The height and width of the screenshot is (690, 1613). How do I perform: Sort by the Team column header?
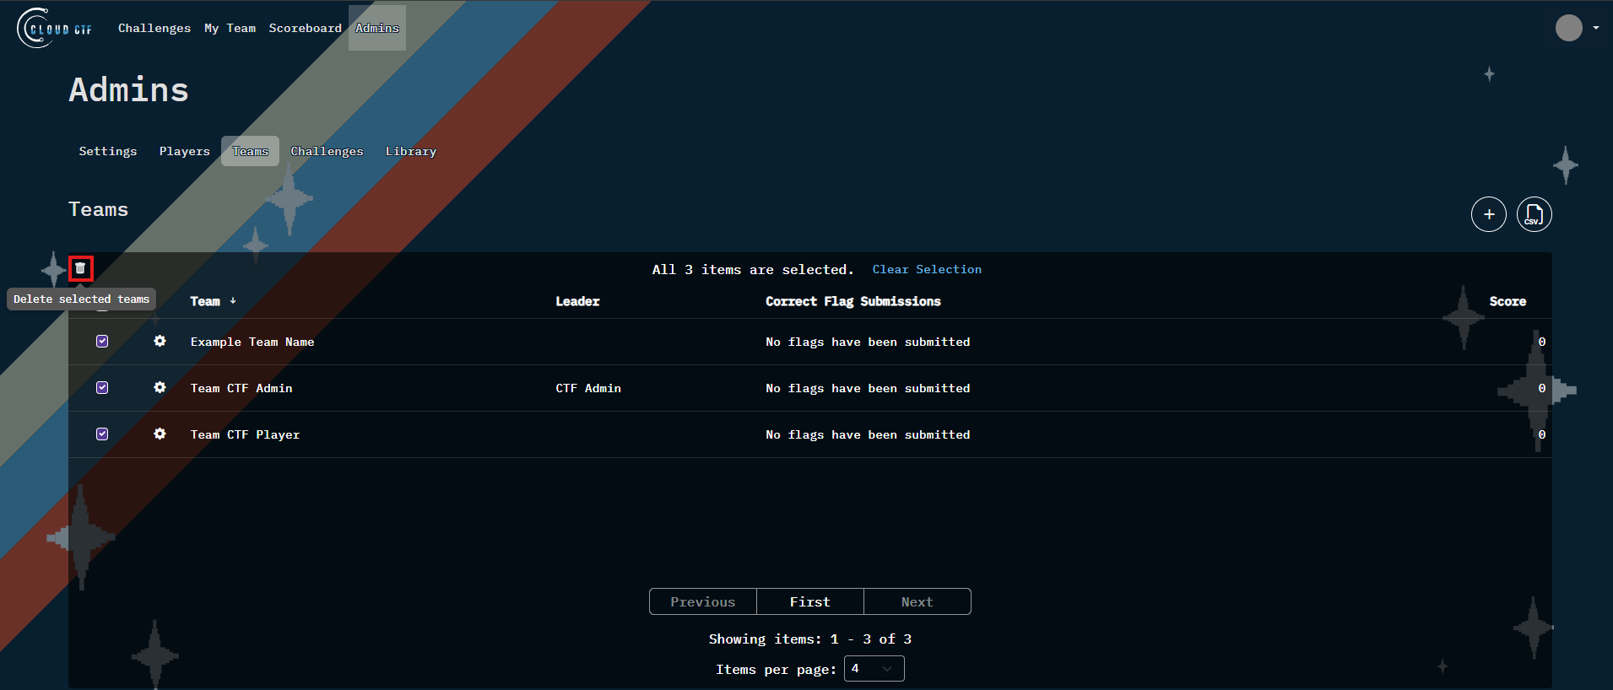coord(205,301)
